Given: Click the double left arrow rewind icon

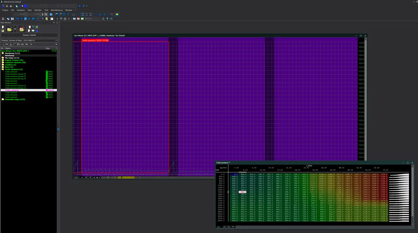Looking at the screenshot, I should pos(18,19).
